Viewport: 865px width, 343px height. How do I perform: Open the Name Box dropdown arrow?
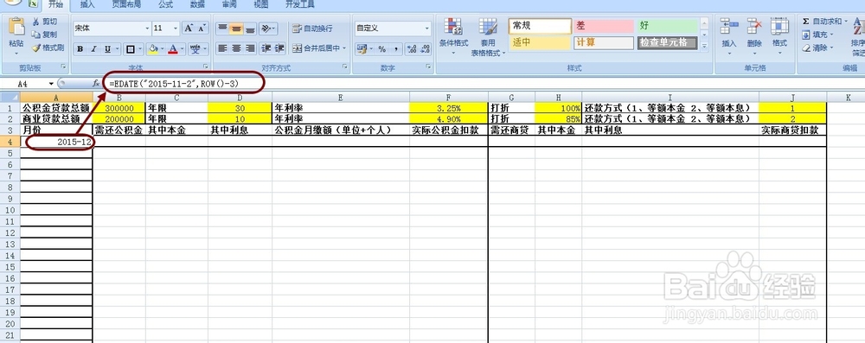(x=52, y=84)
